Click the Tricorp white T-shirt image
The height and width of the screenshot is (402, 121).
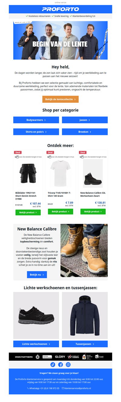tap(60, 174)
